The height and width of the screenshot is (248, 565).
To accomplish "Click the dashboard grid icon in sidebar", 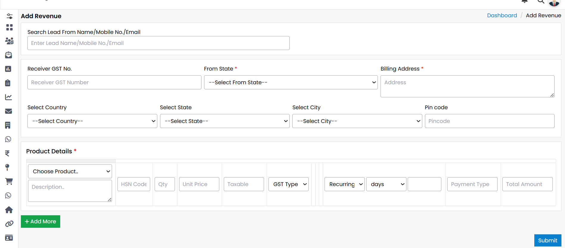I will (x=9, y=27).
